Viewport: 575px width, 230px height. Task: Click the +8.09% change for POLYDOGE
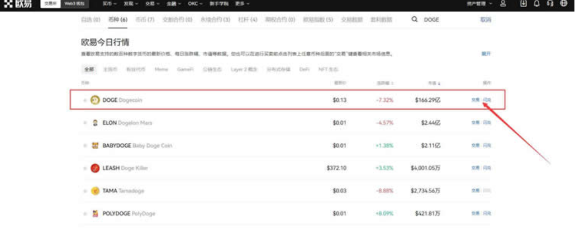(384, 213)
